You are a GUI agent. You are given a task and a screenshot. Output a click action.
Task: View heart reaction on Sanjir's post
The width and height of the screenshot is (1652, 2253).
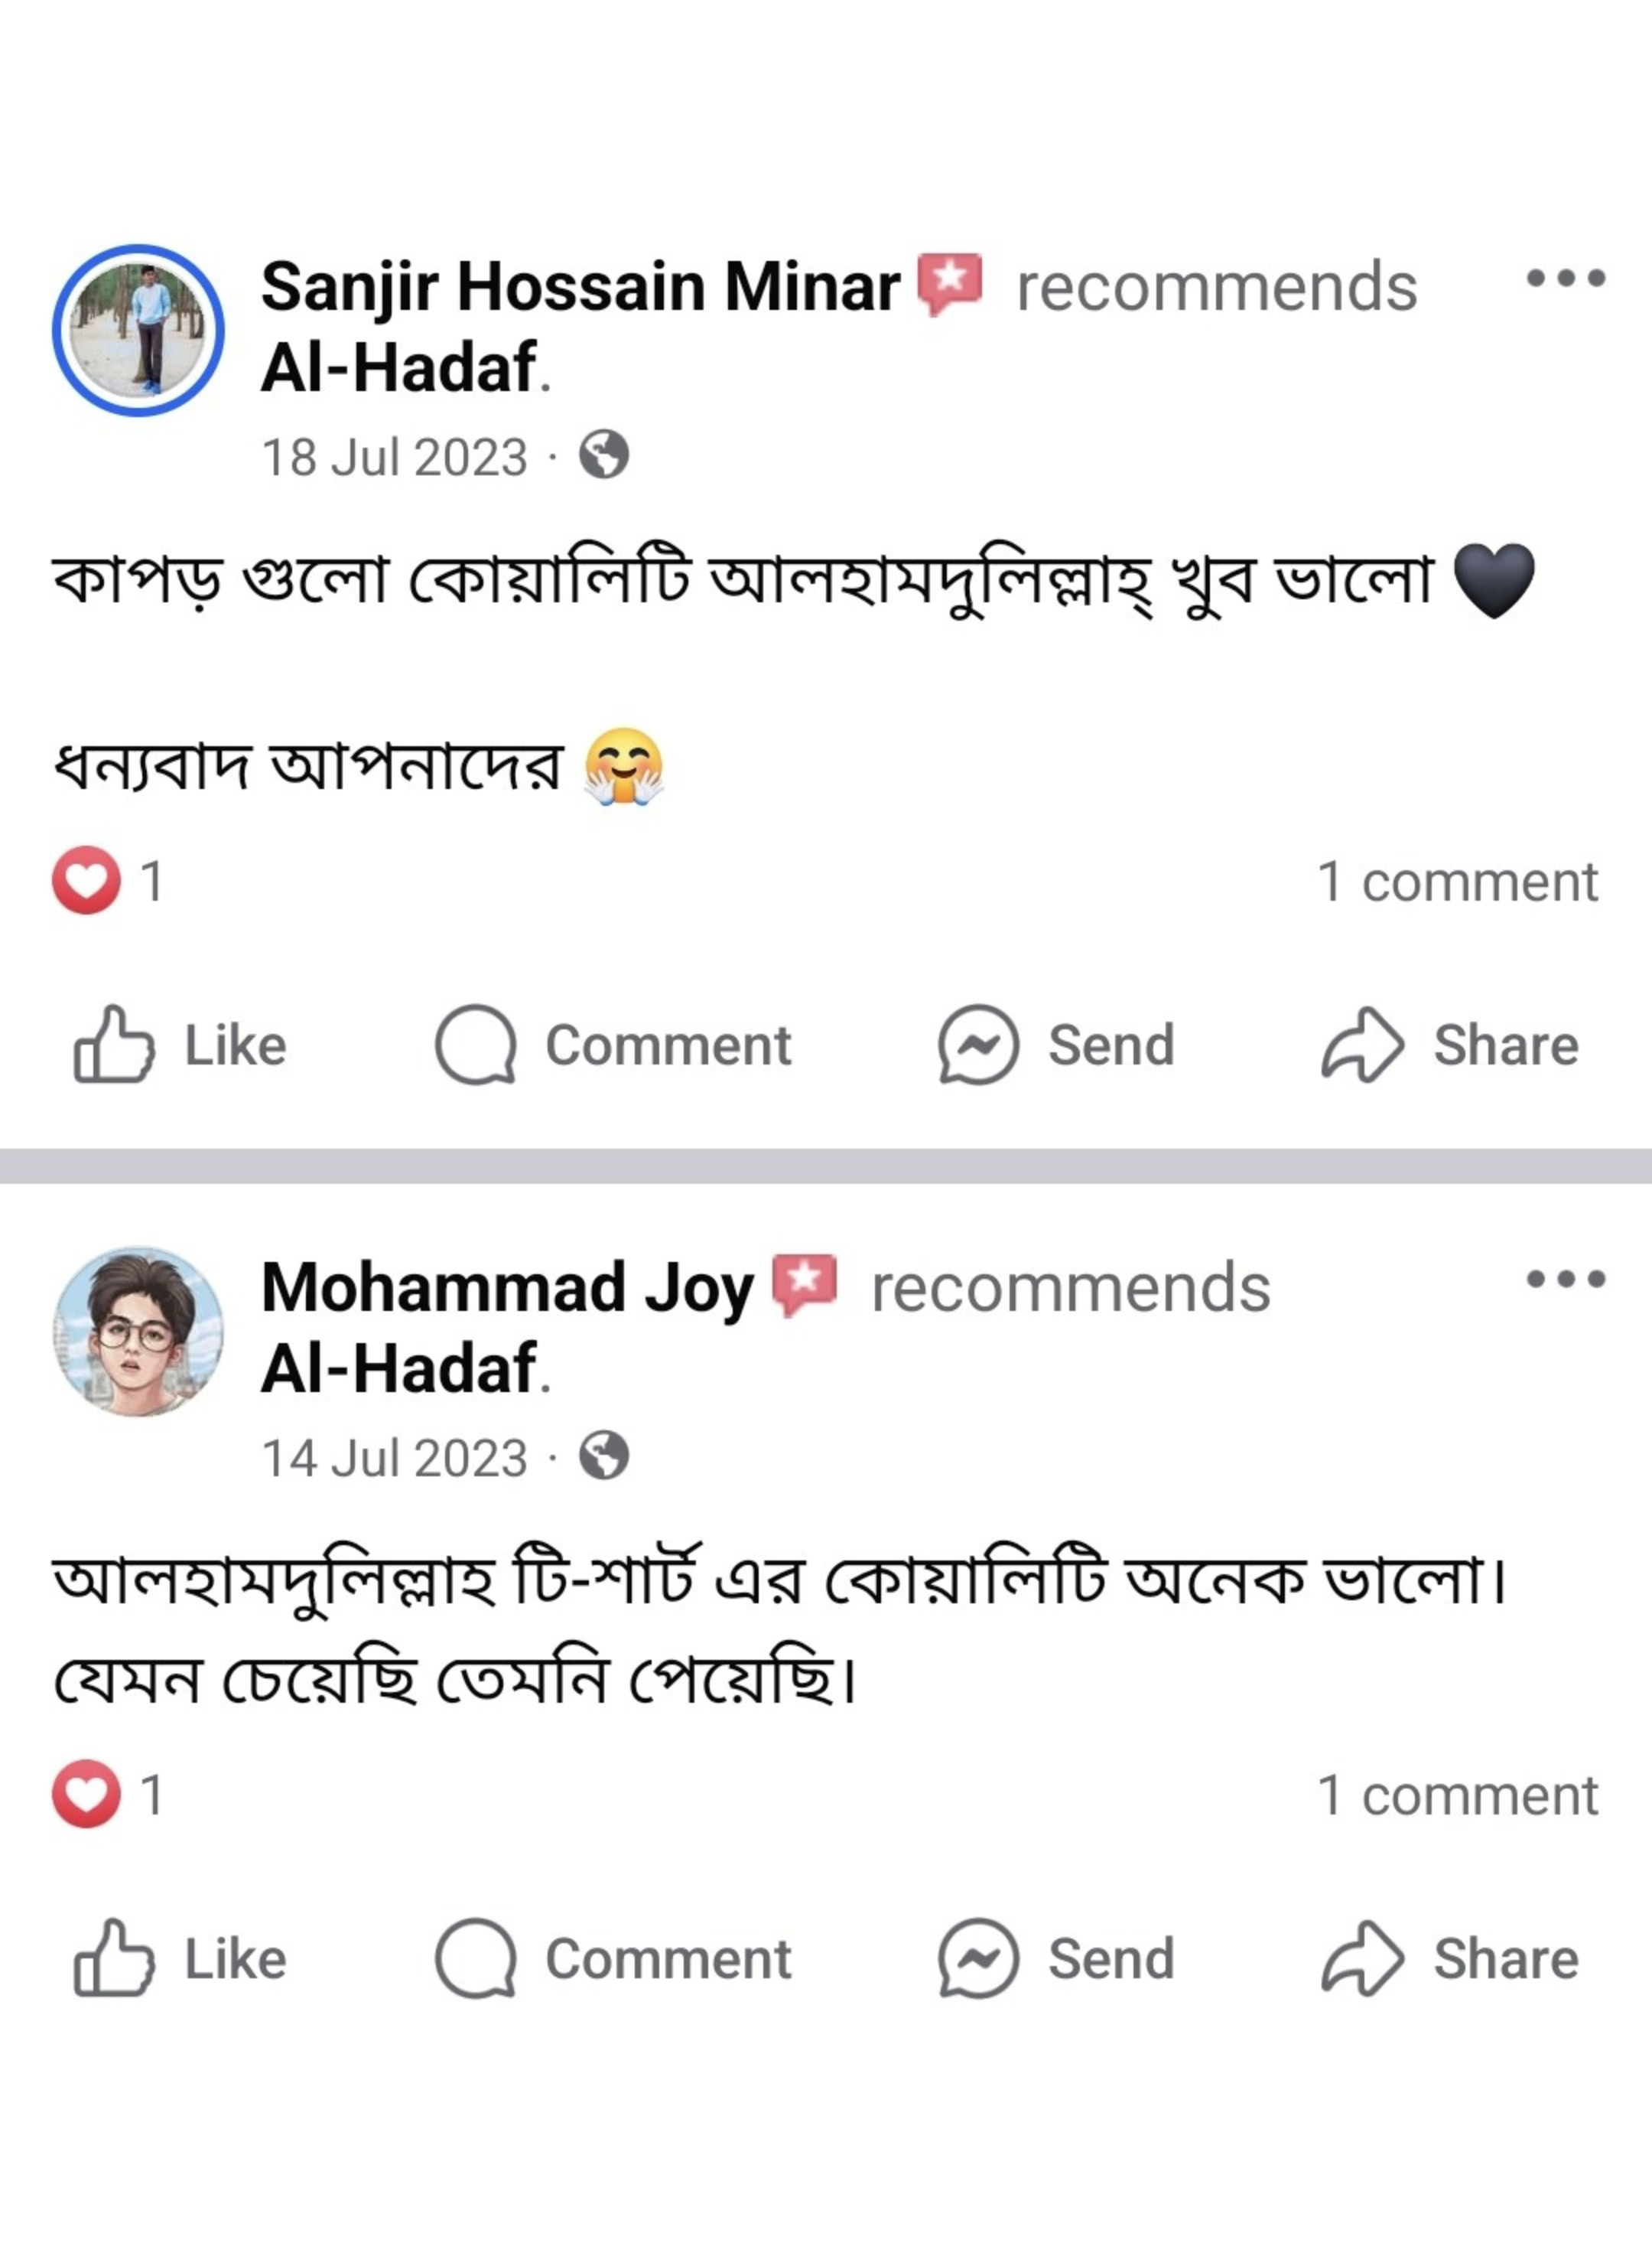click(x=87, y=880)
